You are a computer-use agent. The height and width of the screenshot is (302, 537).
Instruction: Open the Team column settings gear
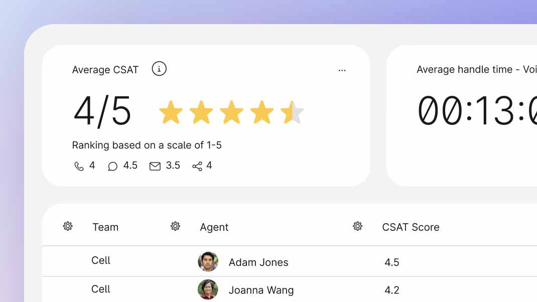coord(68,226)
